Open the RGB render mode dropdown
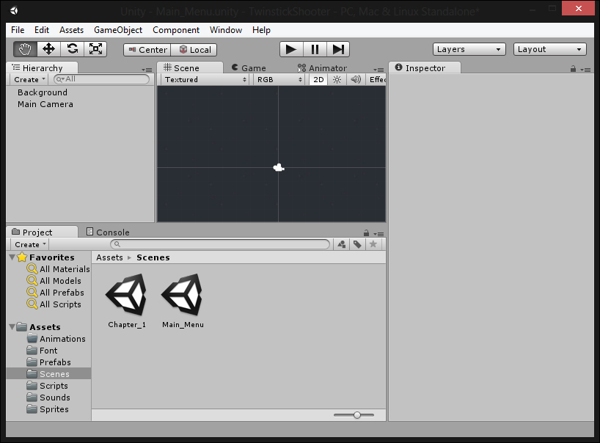 click(279, 79)
